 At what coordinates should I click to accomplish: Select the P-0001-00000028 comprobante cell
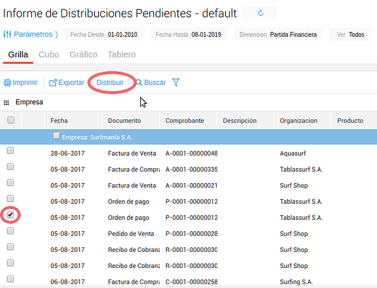coord(192,234)
